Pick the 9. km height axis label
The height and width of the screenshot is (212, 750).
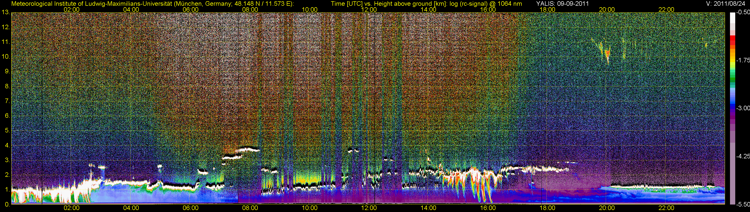[x=7, y=71]
